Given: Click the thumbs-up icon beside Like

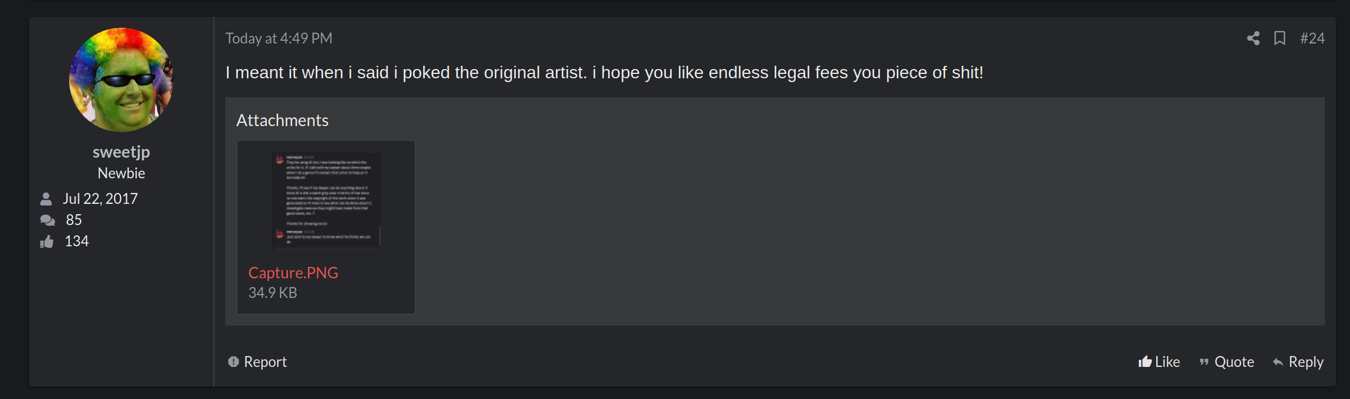Looking at the screenshot, I should point(1145,361).
